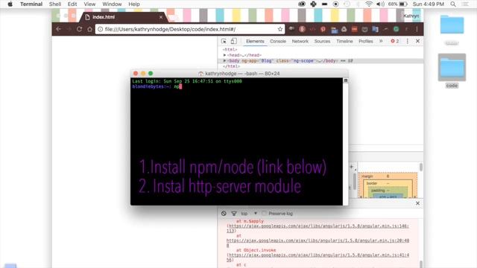The height and width of the screenshot is (268, 477).
Task: Switch to the Console tab
Action: pos(278,41)
